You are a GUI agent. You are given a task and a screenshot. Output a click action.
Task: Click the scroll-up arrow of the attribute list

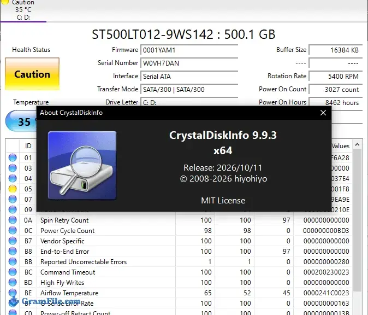pos(357,144)
